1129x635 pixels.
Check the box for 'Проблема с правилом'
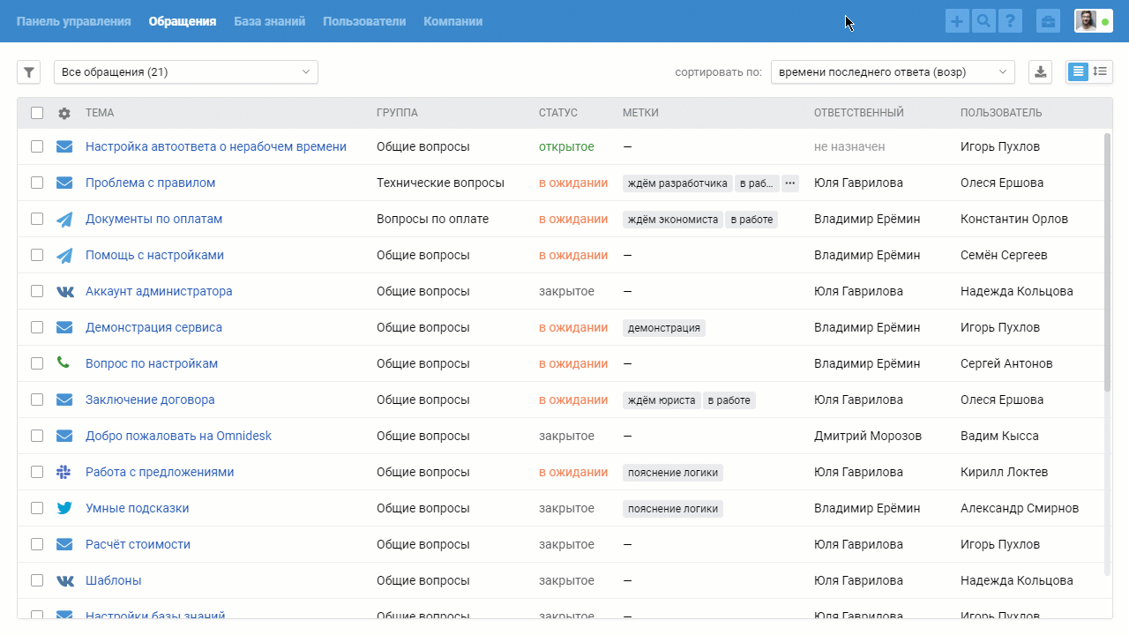(x=37, y=183)
